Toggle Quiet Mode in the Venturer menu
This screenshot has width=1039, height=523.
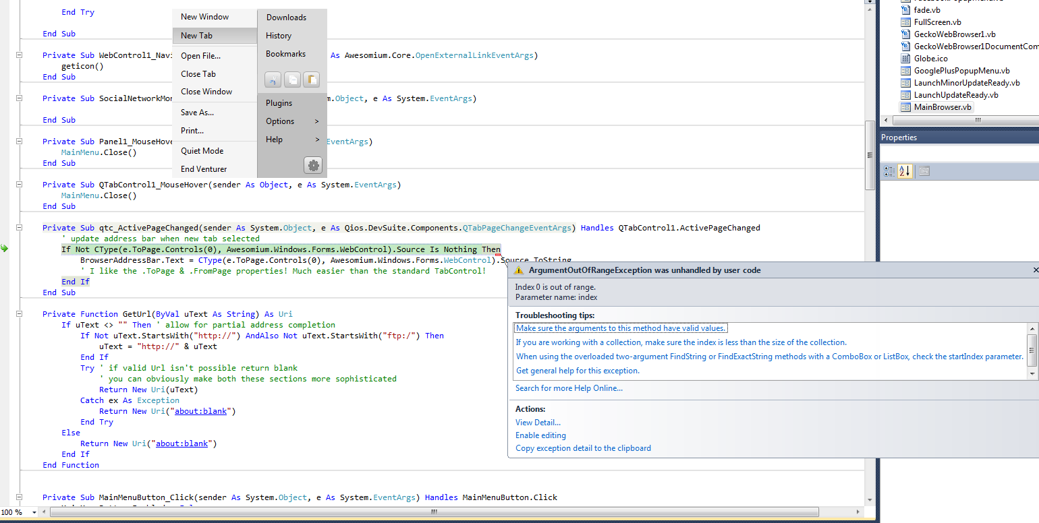(x=202, y=151)
